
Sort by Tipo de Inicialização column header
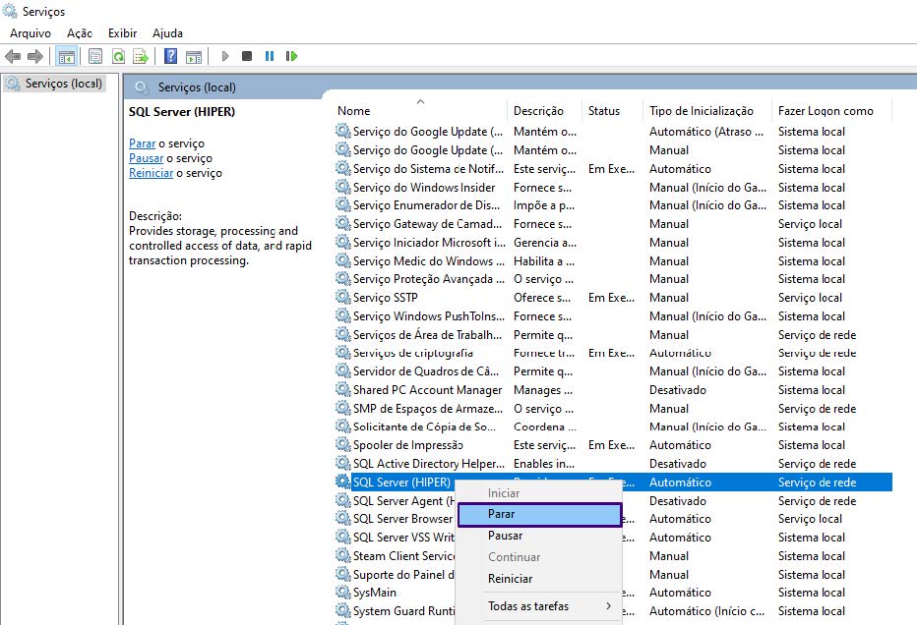(701, 111)
